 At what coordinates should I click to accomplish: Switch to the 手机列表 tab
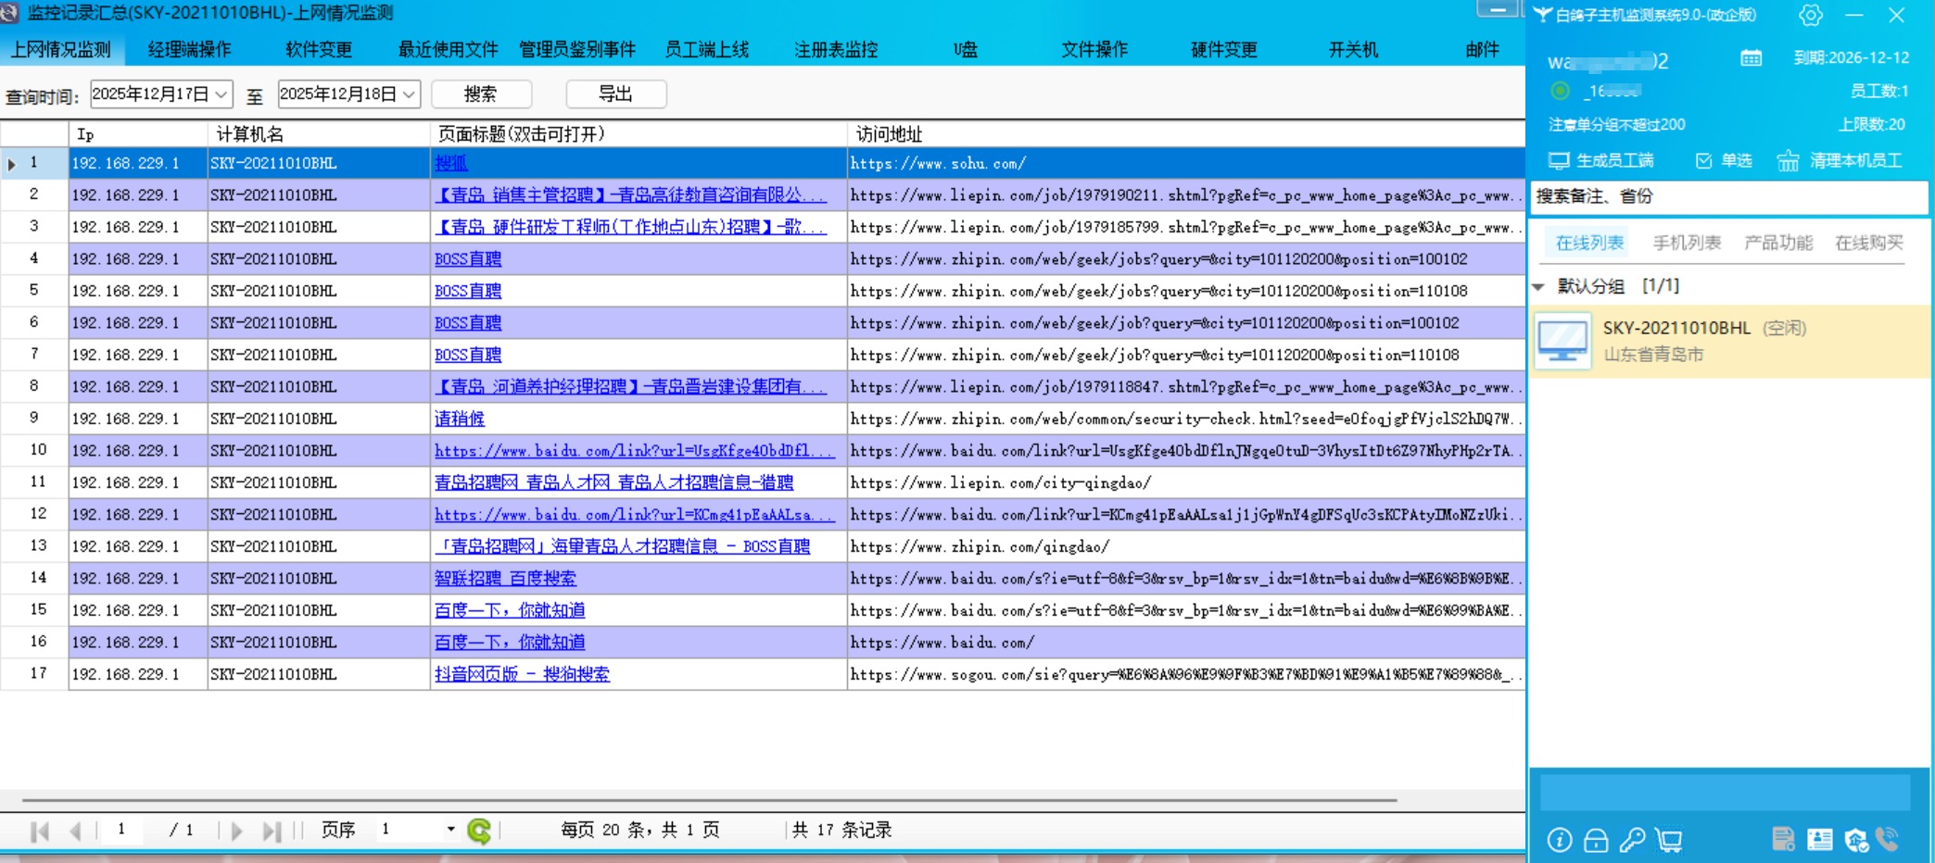(x=1687, y=243)
